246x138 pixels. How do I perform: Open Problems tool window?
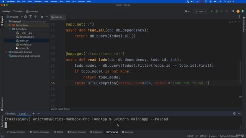[x=96, y=132]
